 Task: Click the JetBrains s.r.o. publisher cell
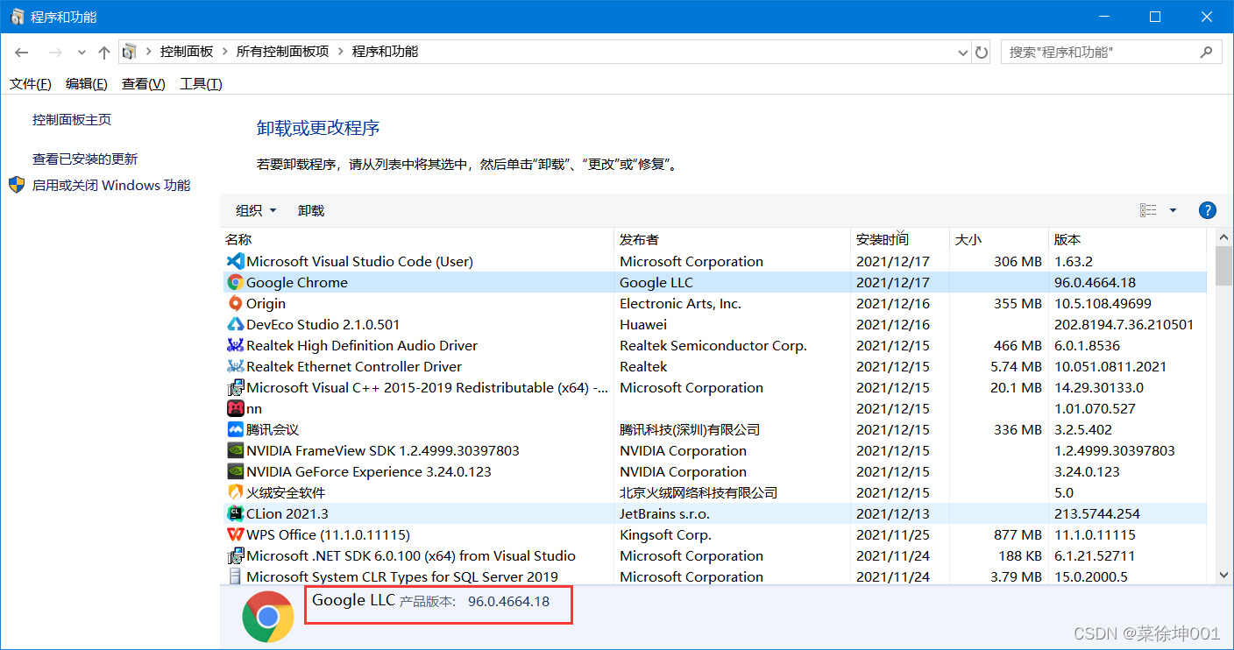tap(664, 513)
